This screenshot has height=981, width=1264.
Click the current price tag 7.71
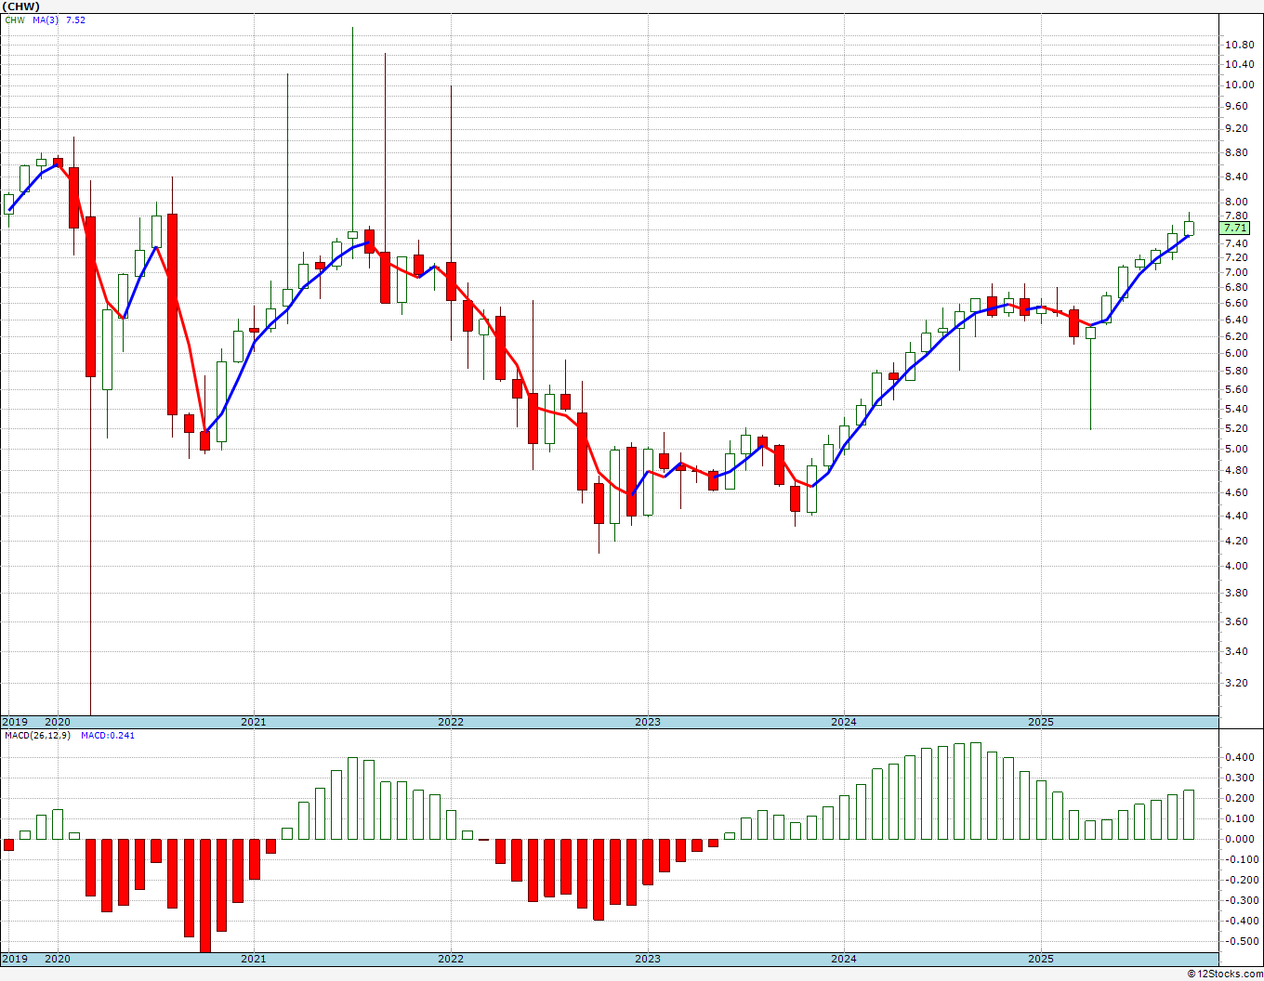click(1235, 229)
